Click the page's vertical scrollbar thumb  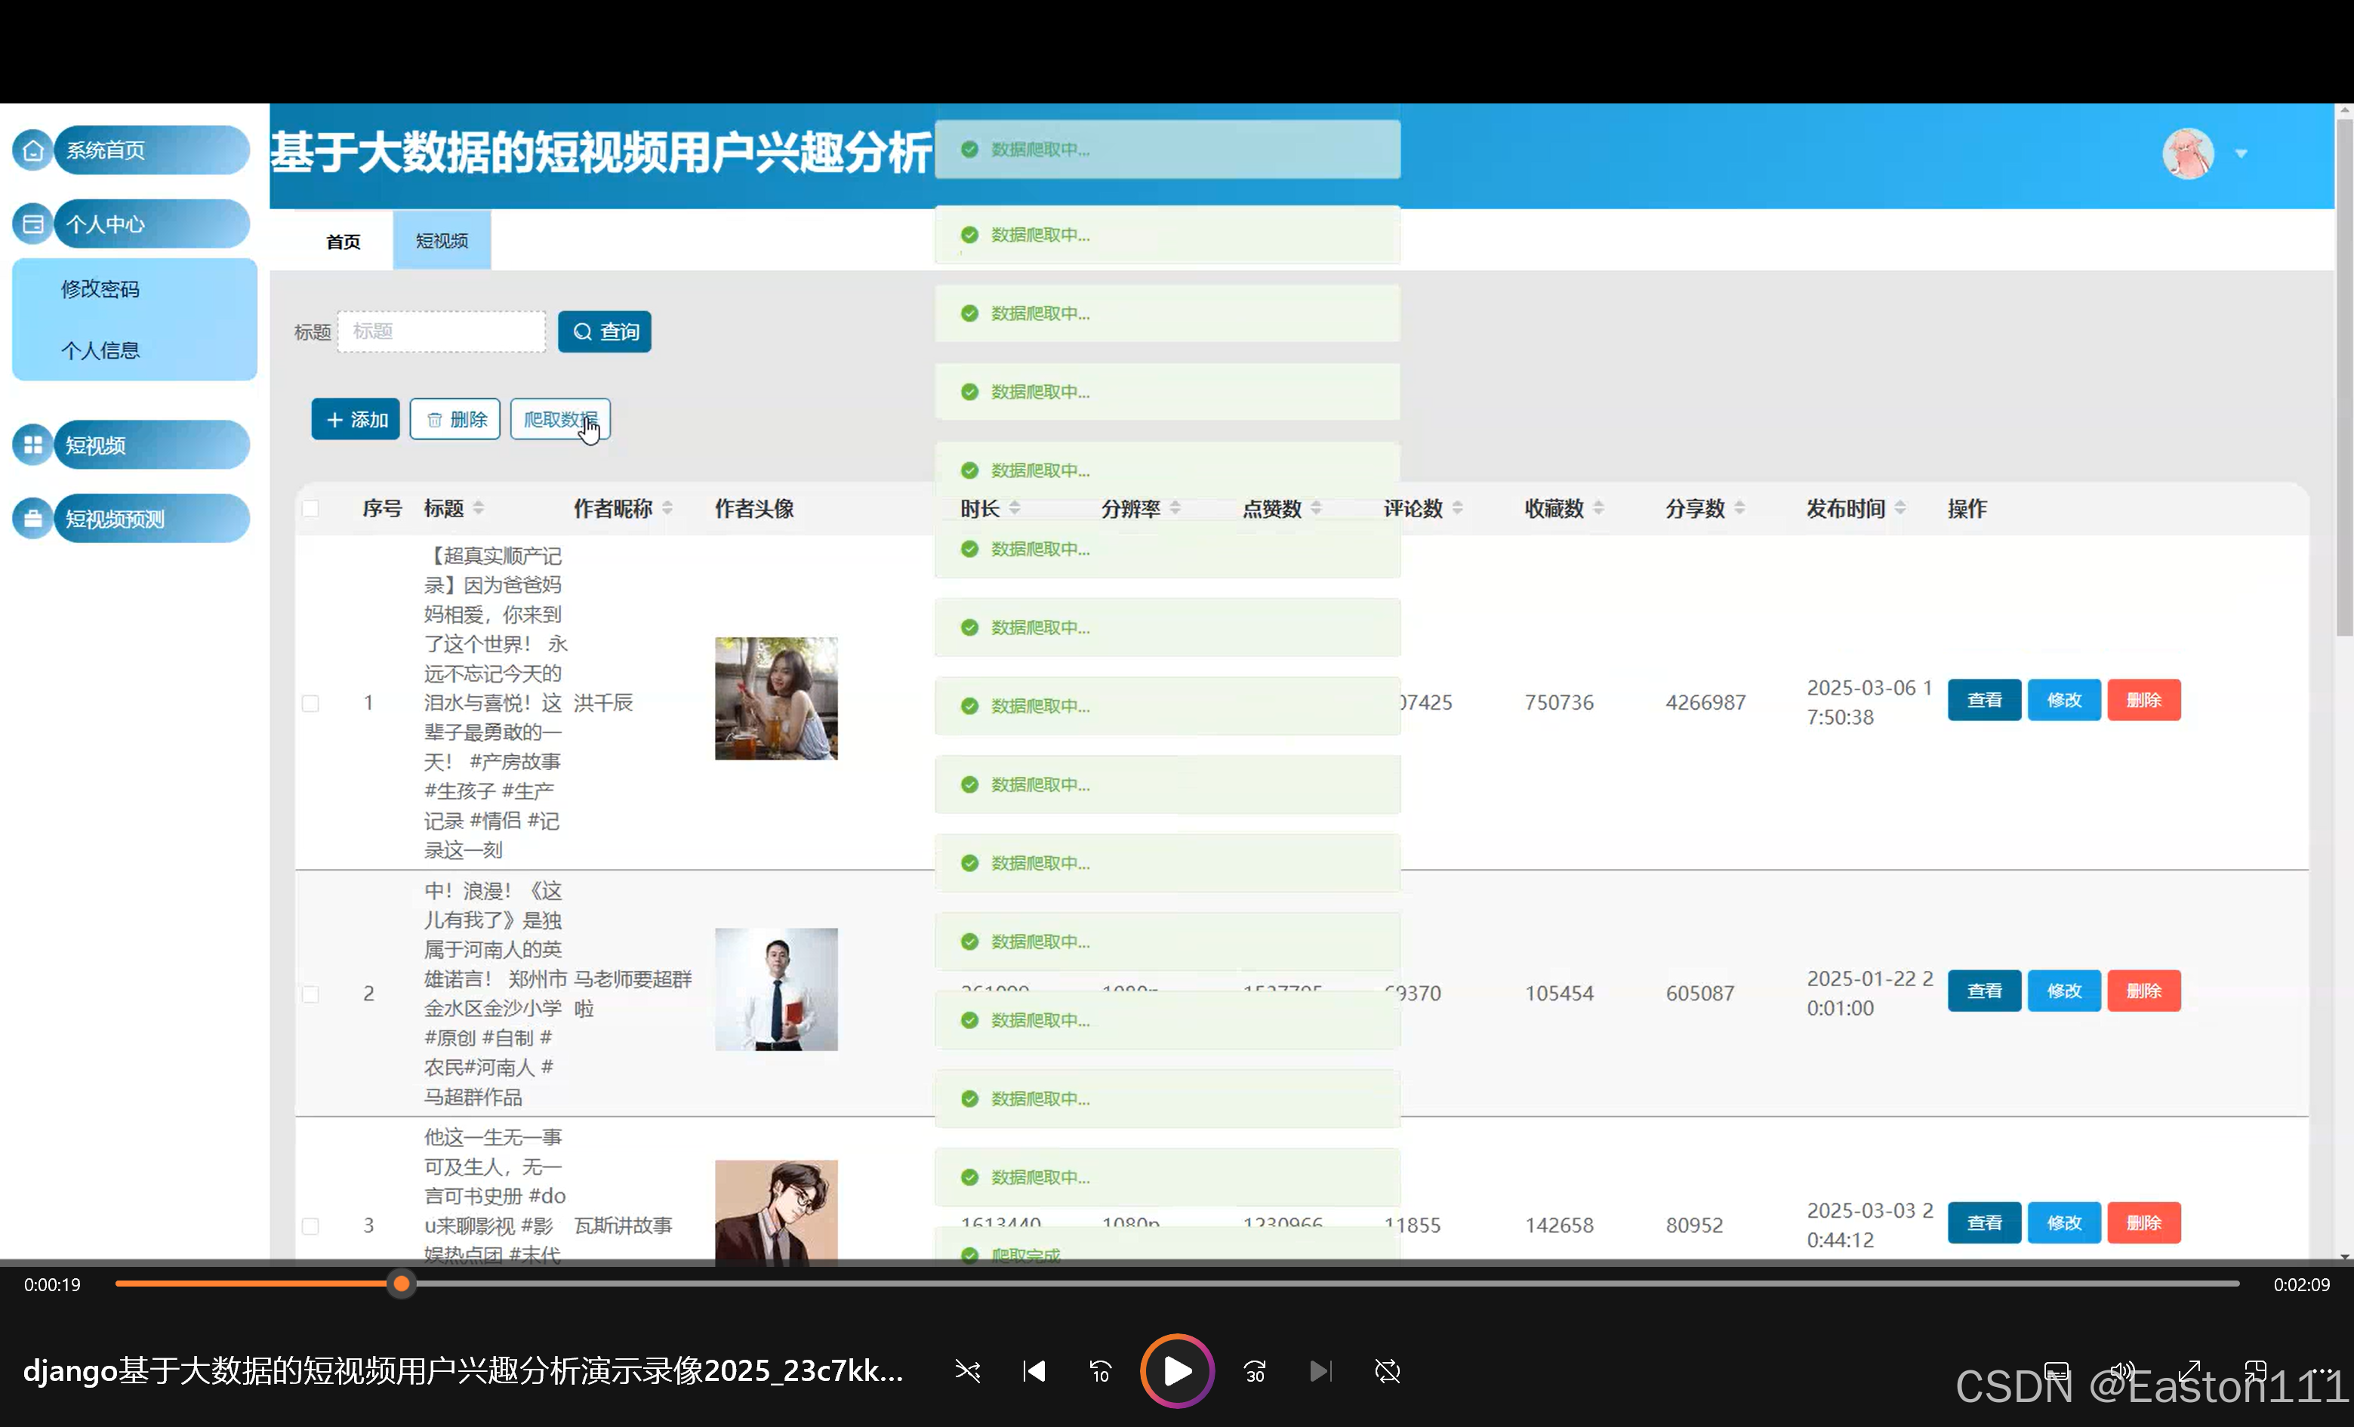2343,378
